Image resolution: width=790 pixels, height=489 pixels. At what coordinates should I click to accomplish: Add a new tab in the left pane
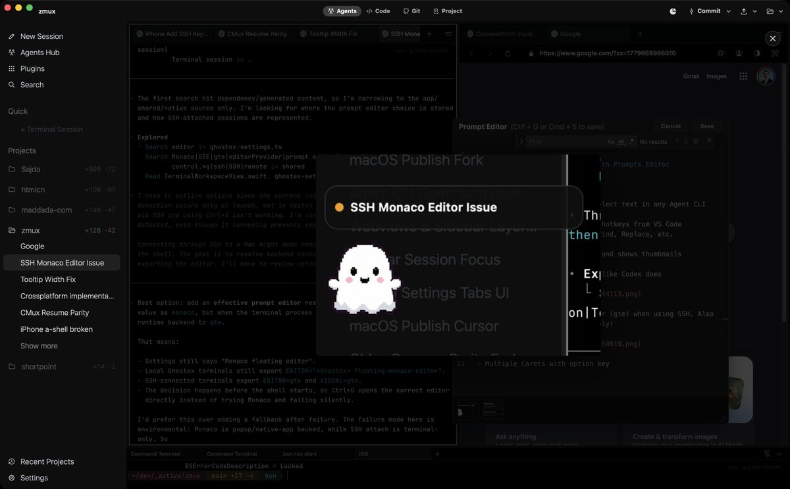pyautogui.click(x=429, y=34)
